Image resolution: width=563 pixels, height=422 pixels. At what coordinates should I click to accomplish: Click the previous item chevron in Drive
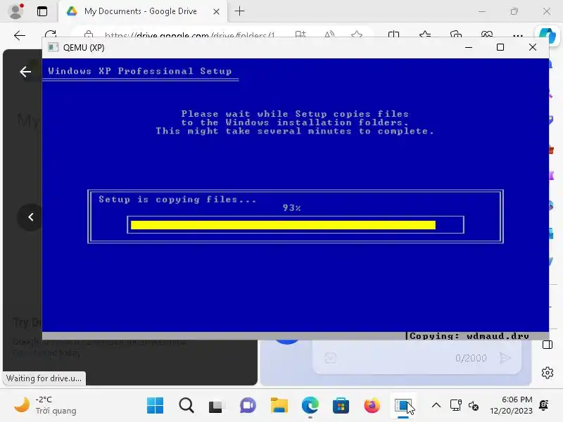pos(30,217)
